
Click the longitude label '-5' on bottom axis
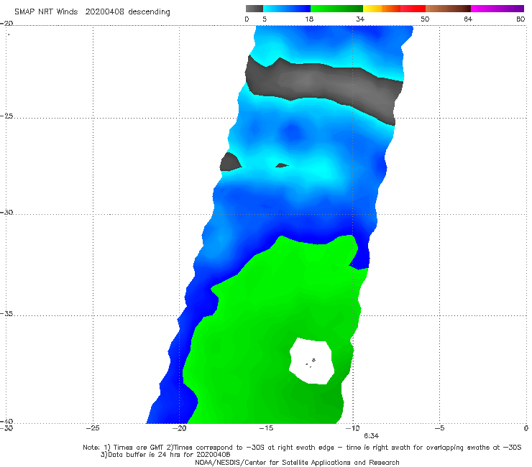click(x=439, y=428)
